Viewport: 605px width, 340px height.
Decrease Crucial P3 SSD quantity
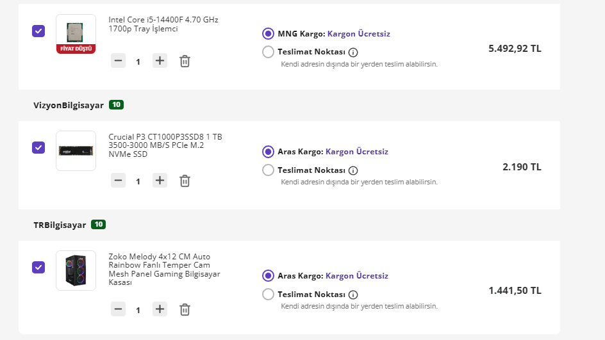coord(118,181)
